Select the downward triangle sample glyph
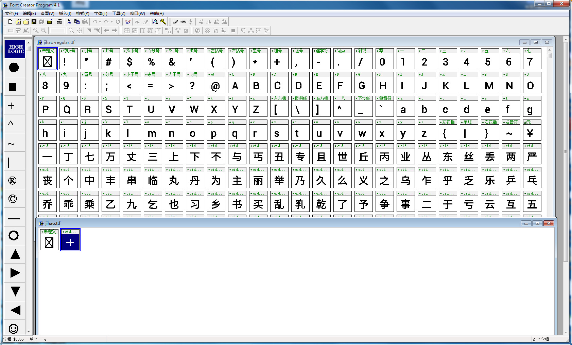The height and width of the screenshot is (345, 572). [15, 291]
